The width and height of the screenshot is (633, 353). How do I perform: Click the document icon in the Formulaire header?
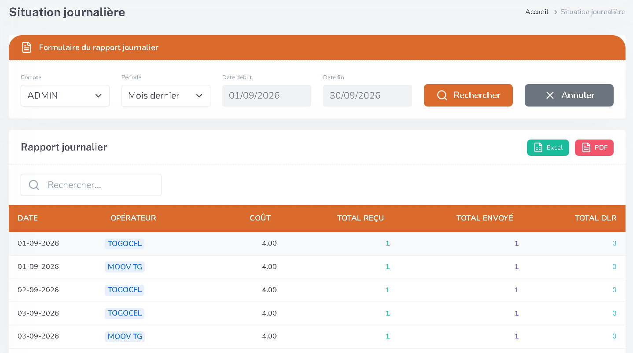coord(27,48)
